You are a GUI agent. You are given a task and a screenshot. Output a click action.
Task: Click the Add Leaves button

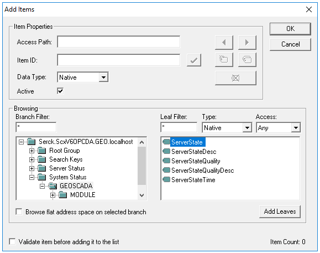280,211
